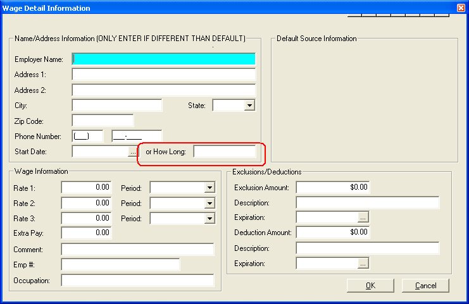Open the Exclusion Expiration date picker button
This screenshot has width=469, height=304.
[363, 217]
